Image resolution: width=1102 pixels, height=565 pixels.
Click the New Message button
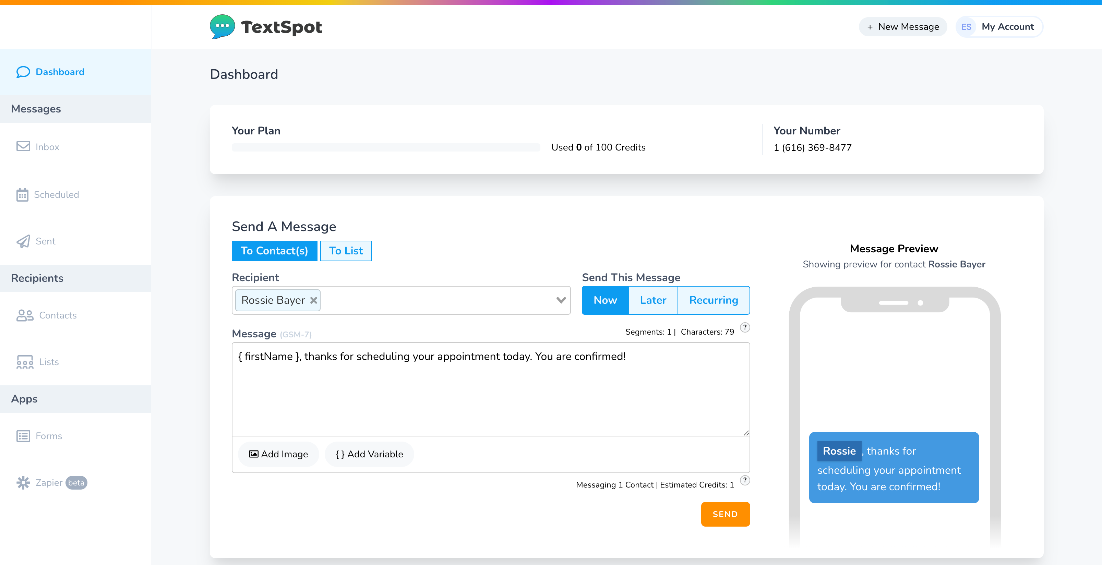click(x=902, y=27)
